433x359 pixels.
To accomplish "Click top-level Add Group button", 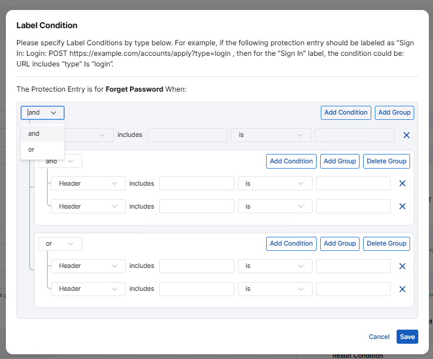I will point(394,112).
